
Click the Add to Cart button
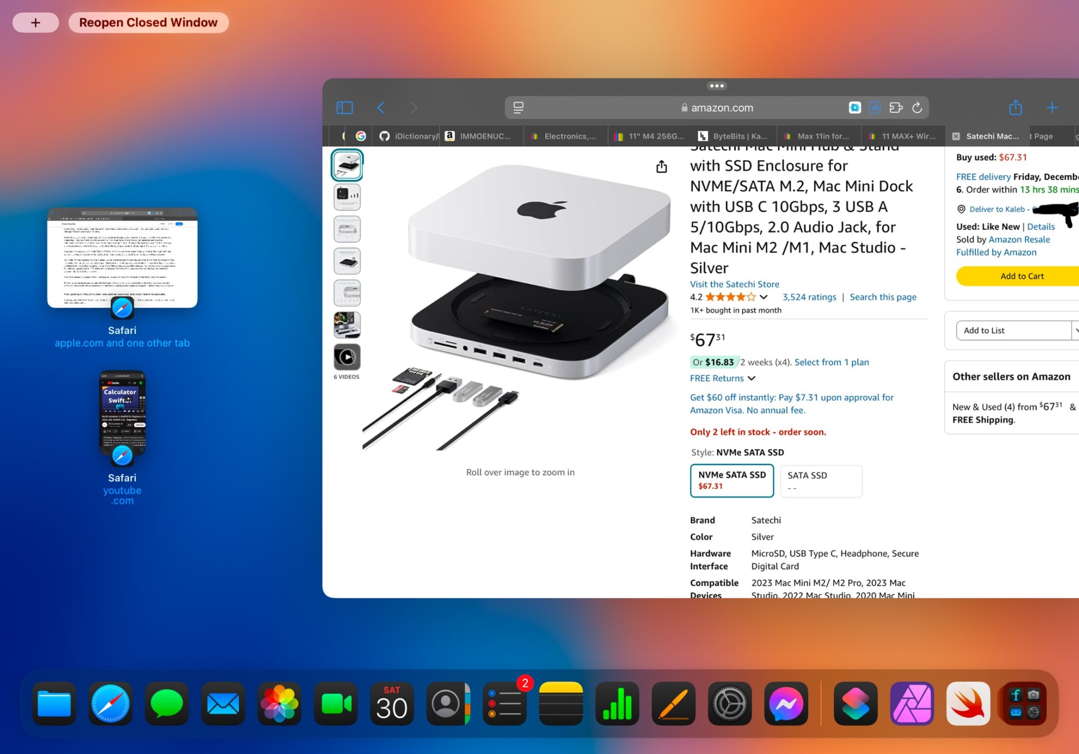click(x=1022, y=276)
